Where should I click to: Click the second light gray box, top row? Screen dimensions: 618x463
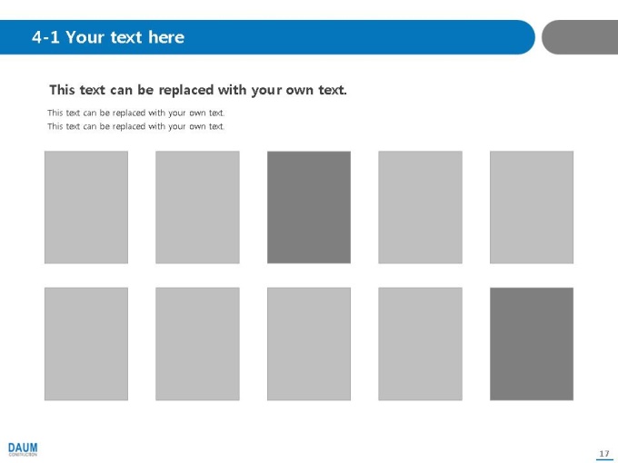tap(197, 207)
